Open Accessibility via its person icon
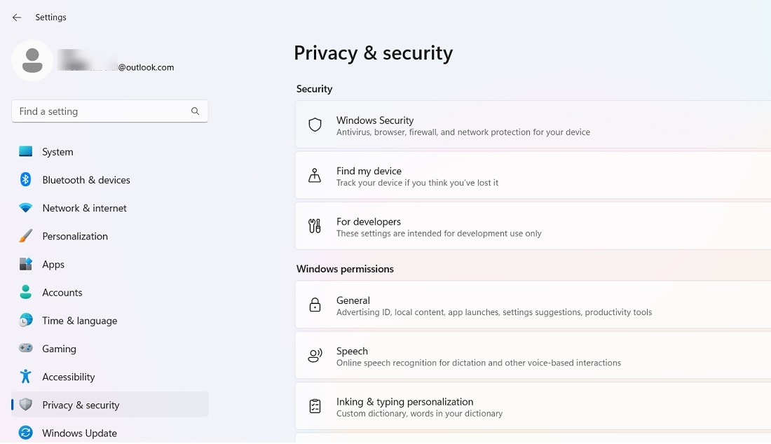The height and width of the screenshot is (444, 771). click(26, 377)
